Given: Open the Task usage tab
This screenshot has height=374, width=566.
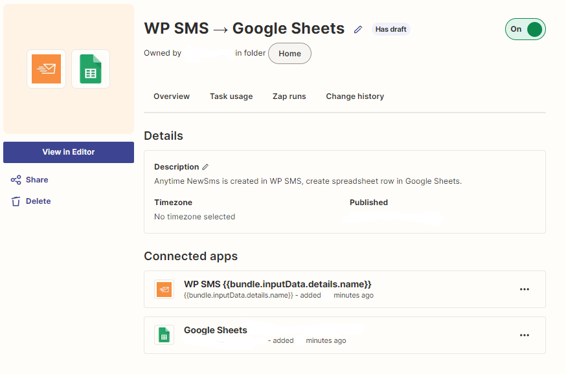Looking at the screenshot, I should [231, 96].
